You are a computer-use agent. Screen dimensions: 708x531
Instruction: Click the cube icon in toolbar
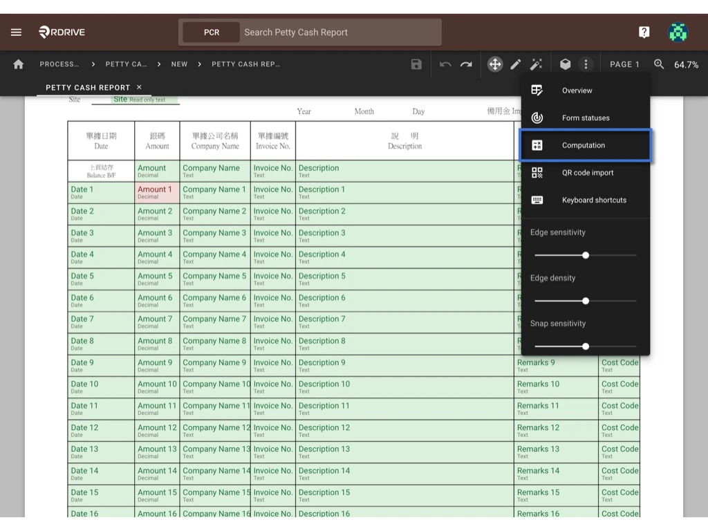click(566, 64)
